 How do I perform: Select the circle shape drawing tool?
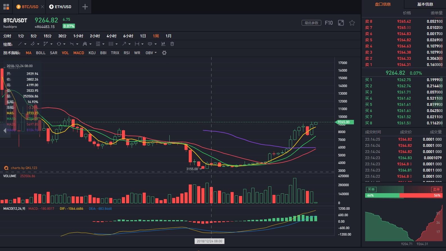(x=59, y=44)
